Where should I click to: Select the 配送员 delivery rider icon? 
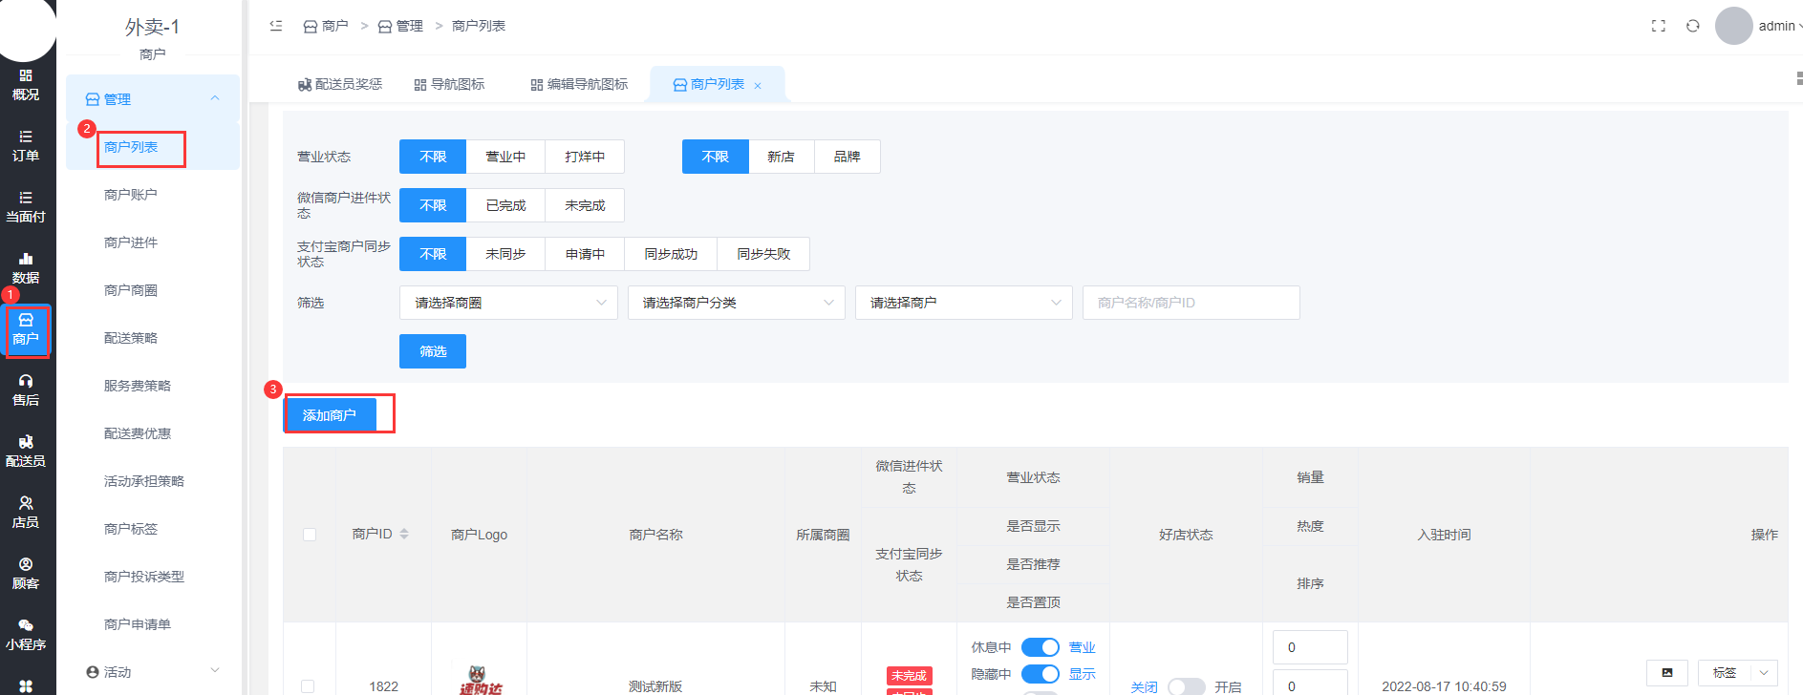tap(26, 451)
